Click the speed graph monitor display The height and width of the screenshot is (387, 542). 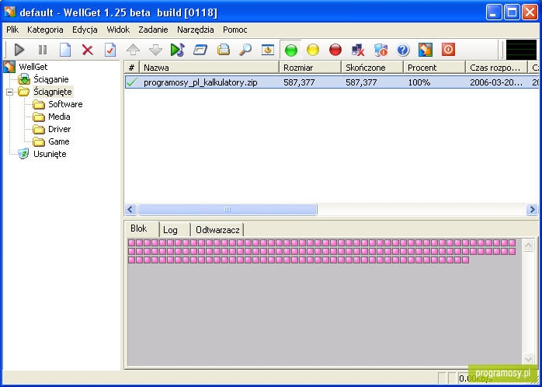coord(521,50)
